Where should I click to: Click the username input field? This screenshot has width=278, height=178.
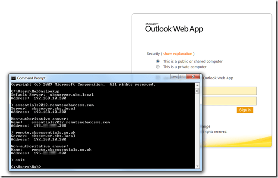[x=228, y=91]
